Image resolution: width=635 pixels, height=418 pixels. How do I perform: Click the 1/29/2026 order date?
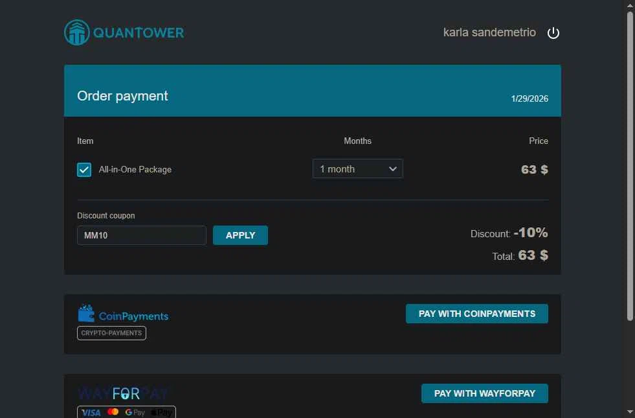[529, 99]
